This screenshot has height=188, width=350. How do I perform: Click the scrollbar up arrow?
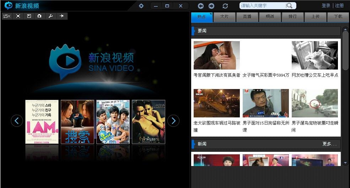(345, 29)
